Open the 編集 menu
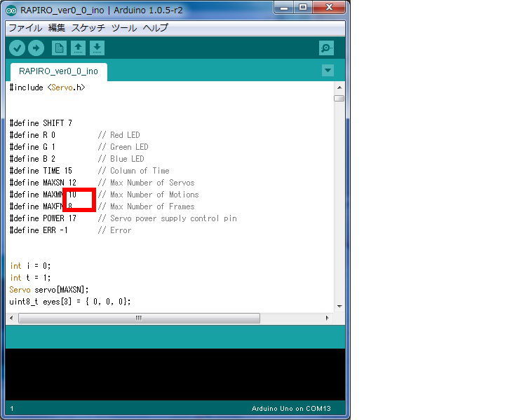 (57, 28)
